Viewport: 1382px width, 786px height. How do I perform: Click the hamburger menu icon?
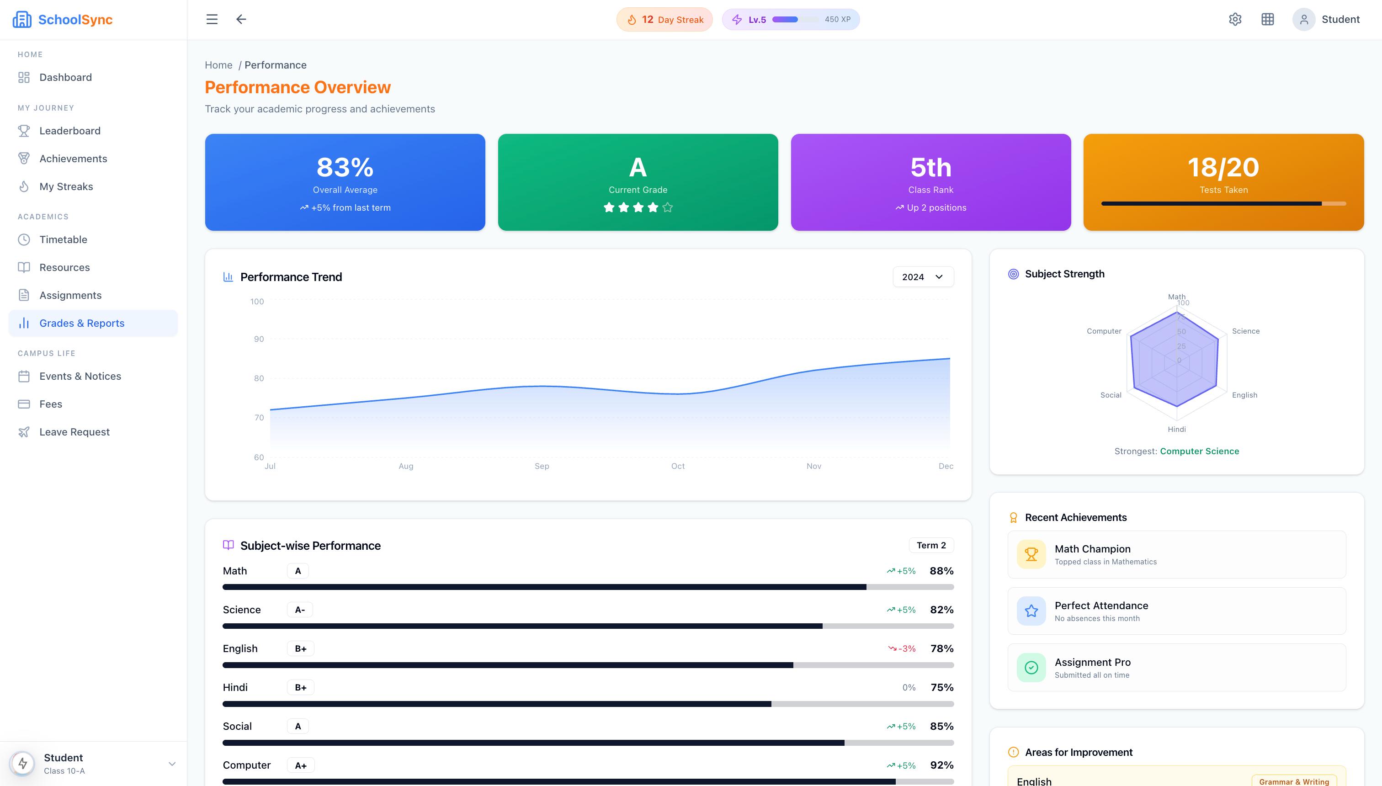[212, 20]
